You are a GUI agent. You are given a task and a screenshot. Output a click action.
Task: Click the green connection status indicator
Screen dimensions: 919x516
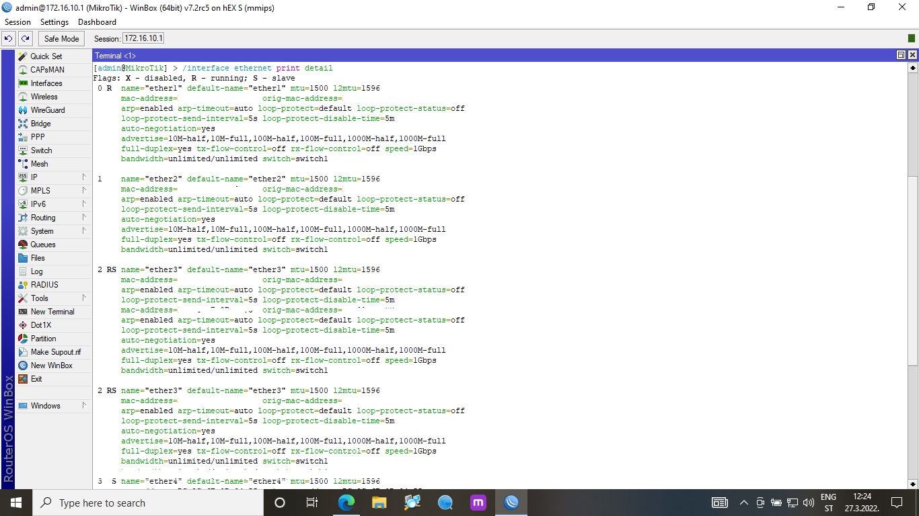[912, 39]
